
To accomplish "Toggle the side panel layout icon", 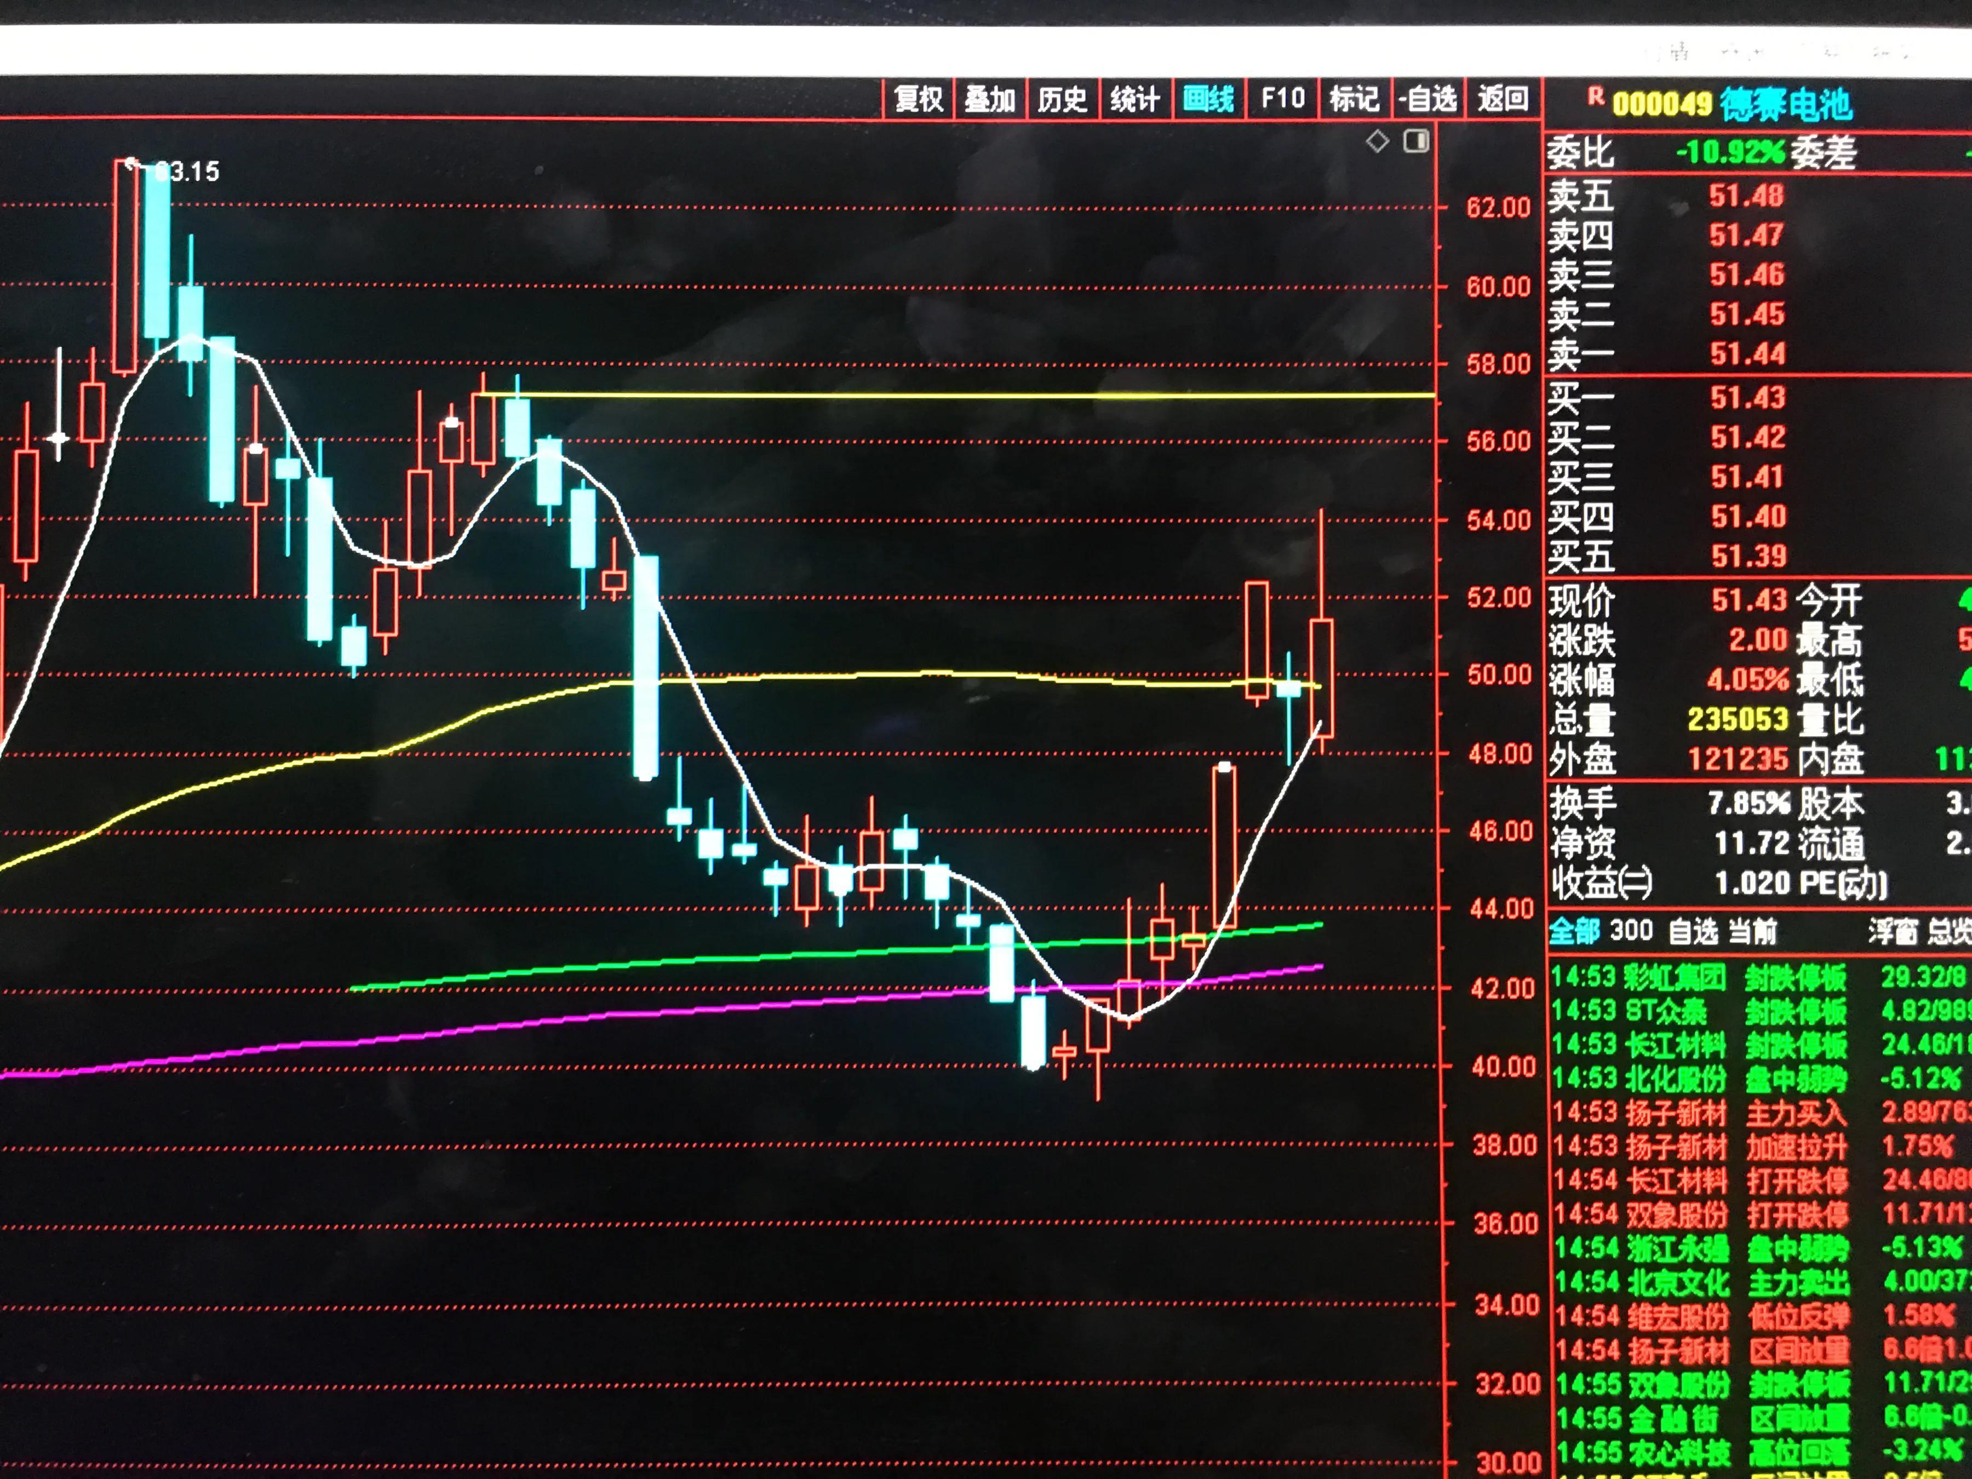I will coord(1415,141).
